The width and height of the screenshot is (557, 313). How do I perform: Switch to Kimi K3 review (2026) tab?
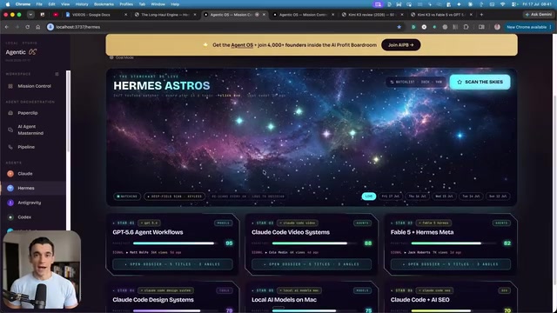tap(372, 15)
